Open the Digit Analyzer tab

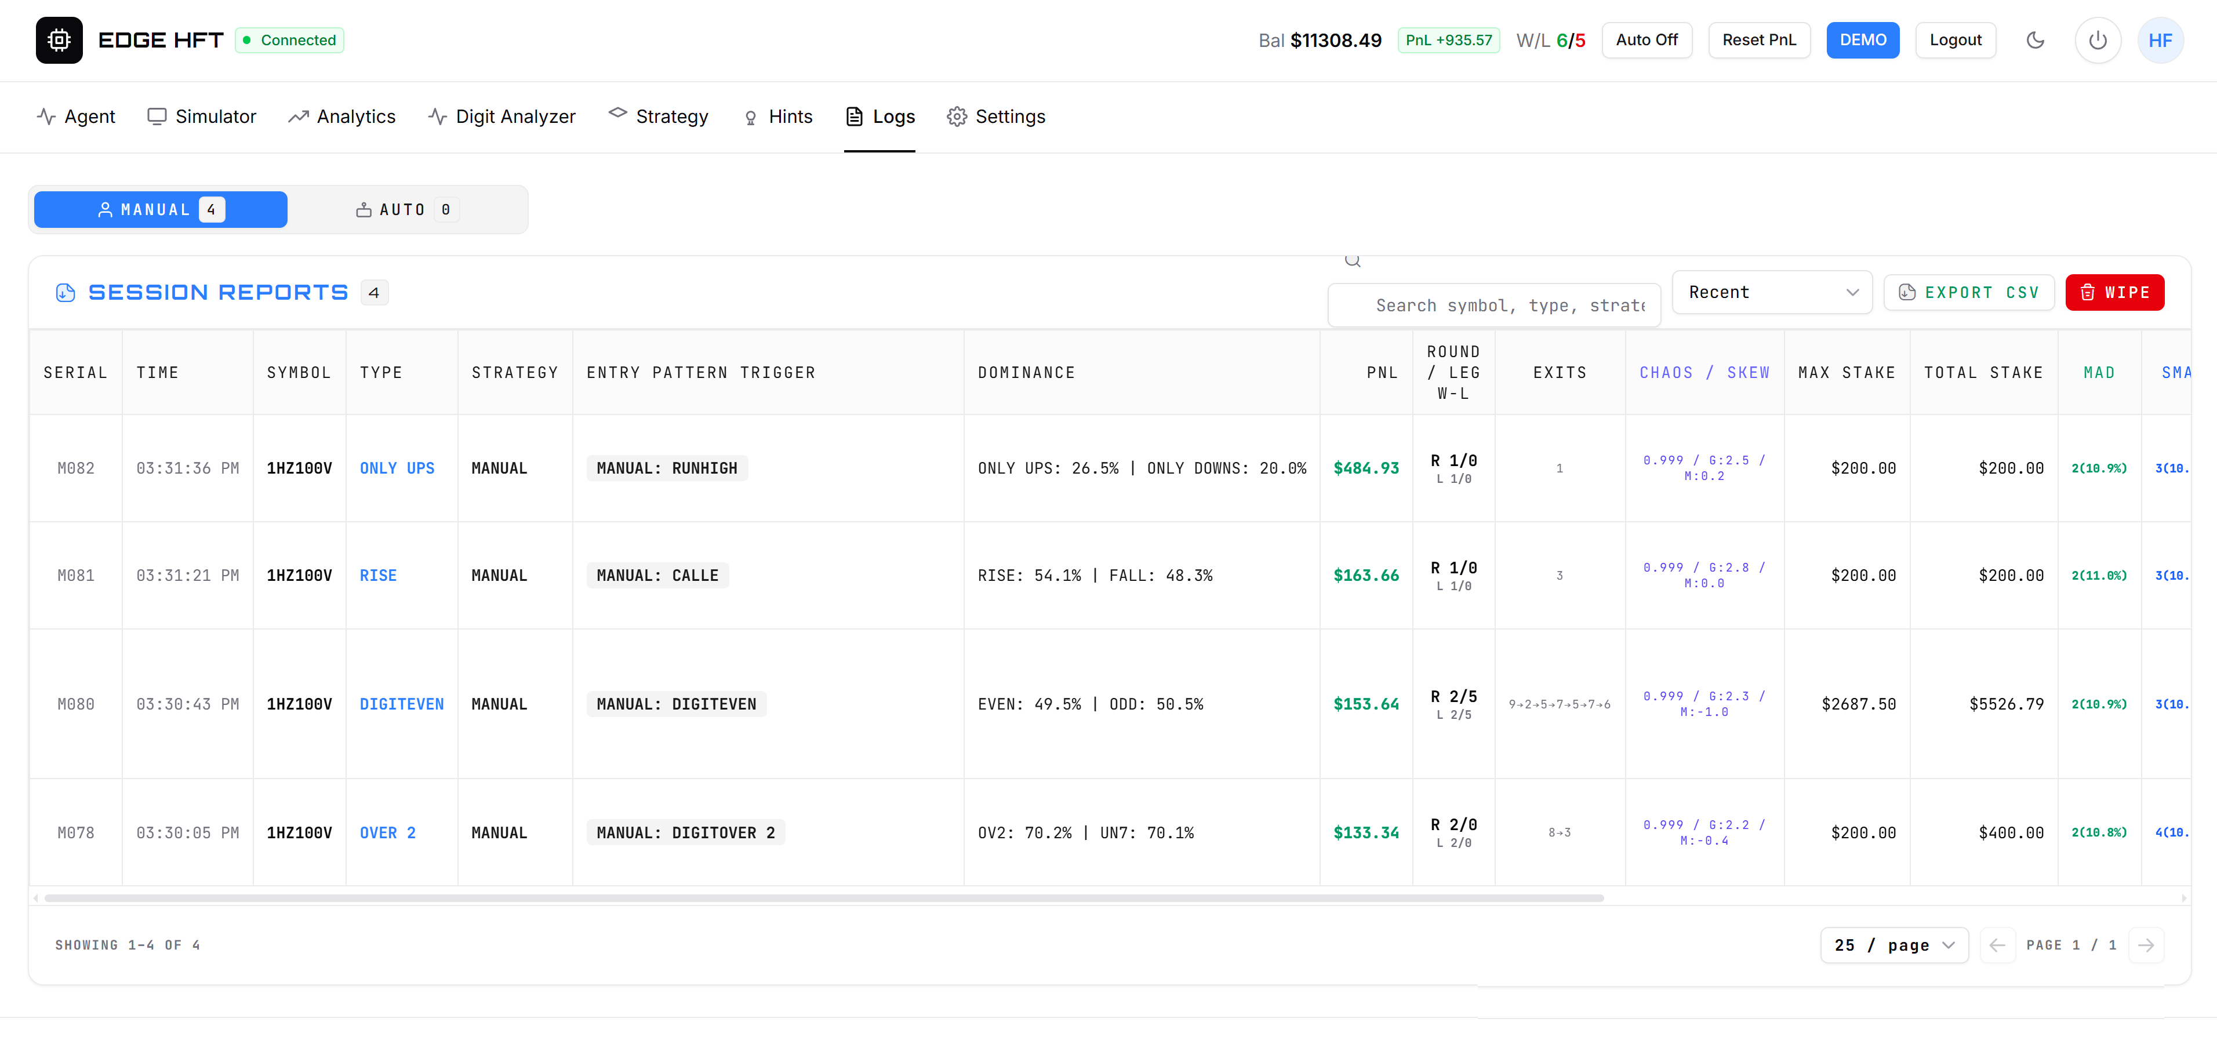(501, 116)
